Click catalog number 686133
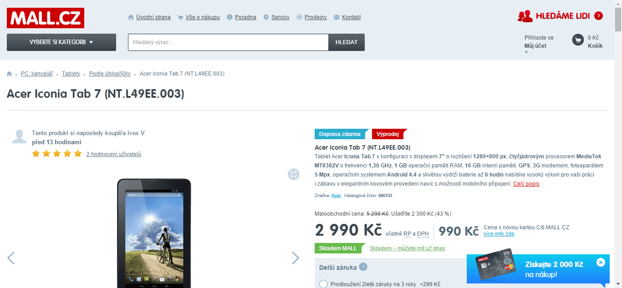 pyautogui.click(x=385, y=196)
